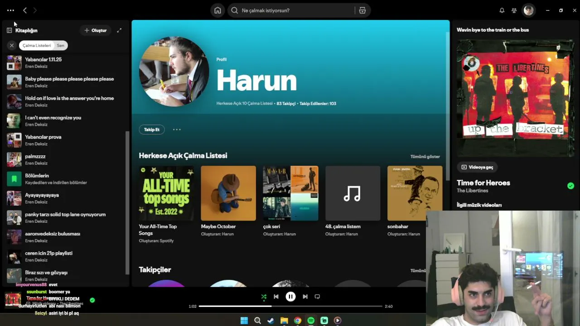Open the Friend Activity people icon
The width and height of the screenshot is (580, 326).
[514, 10]
